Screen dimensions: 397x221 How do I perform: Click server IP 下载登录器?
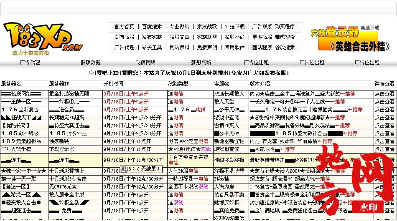click(x=61, y=149)
